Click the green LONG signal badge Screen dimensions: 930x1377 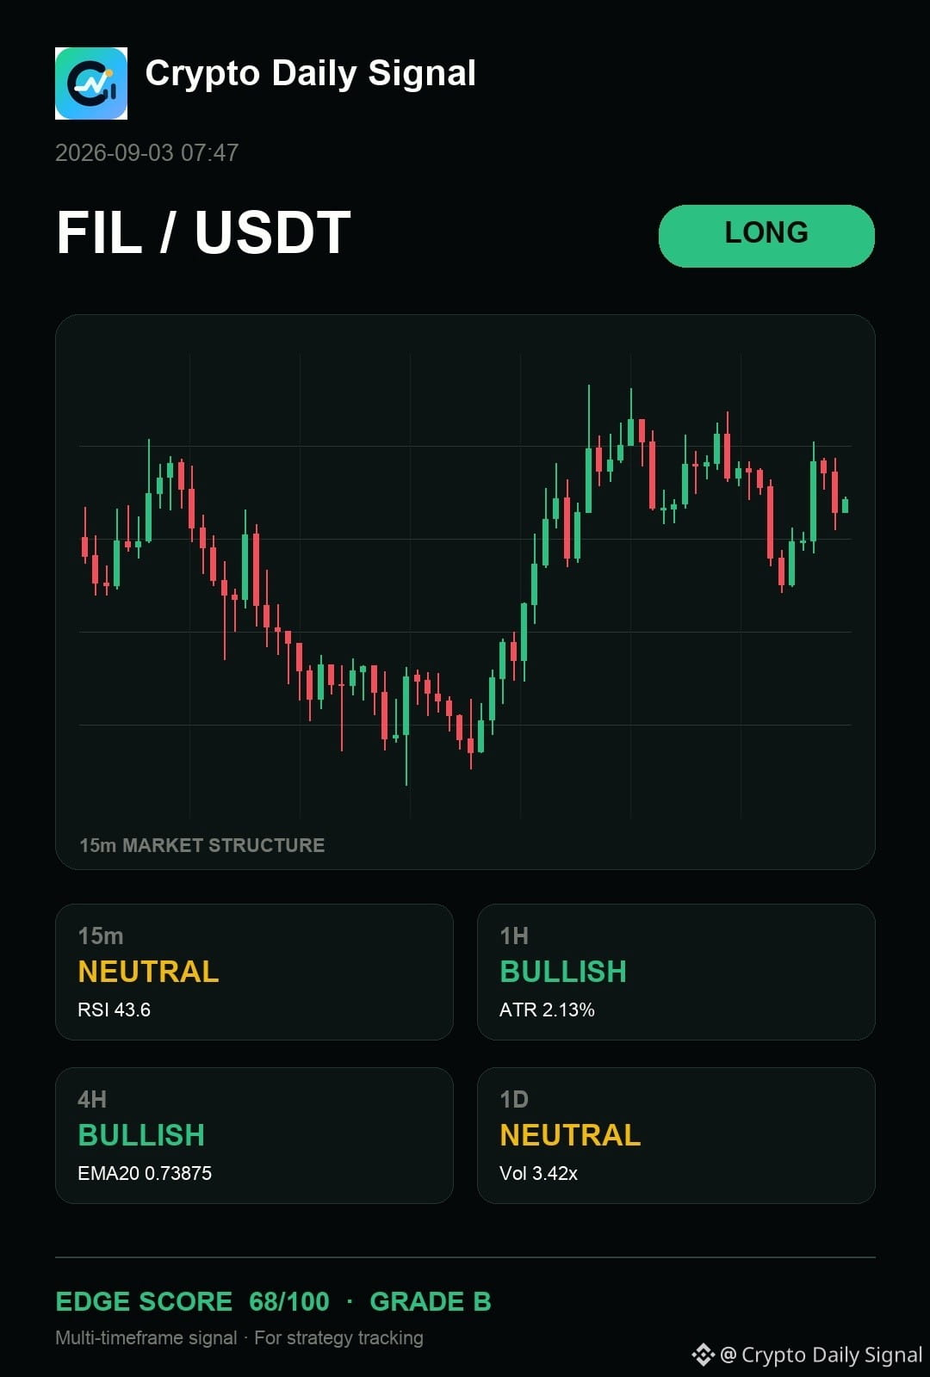tap(766, 236)
